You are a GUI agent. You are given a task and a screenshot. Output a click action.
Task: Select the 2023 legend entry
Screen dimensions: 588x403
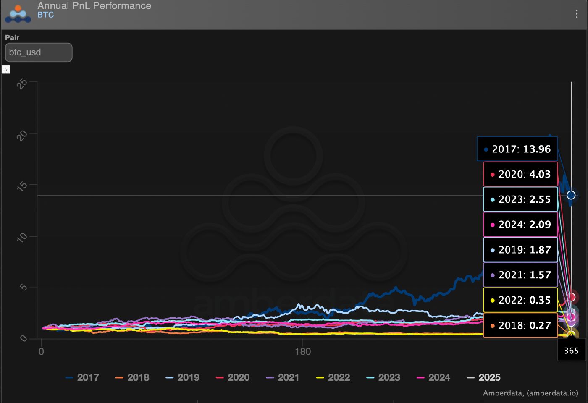[x=388, y=377]
